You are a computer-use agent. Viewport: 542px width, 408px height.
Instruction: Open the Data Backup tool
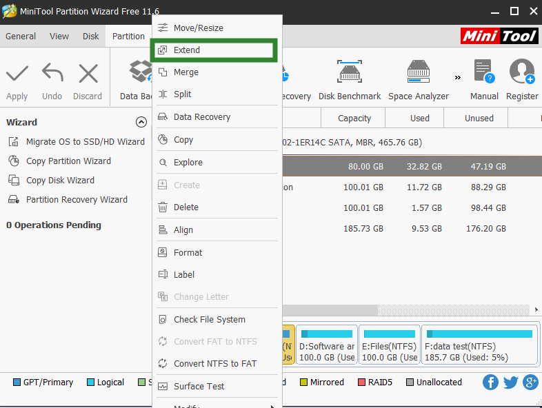(x=135, y=80)
